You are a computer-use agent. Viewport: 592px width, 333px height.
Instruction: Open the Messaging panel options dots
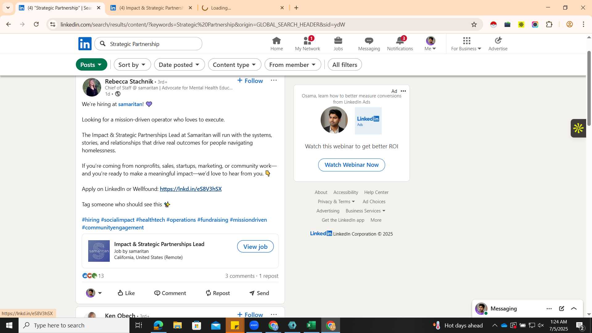(x=549, y=309)
